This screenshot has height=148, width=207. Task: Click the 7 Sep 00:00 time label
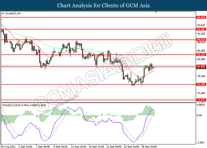click(43, 147)
